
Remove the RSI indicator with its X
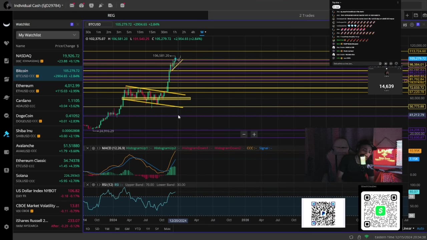click(x=87, y=185)
